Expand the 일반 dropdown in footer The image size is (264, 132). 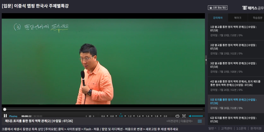[212, 128]
